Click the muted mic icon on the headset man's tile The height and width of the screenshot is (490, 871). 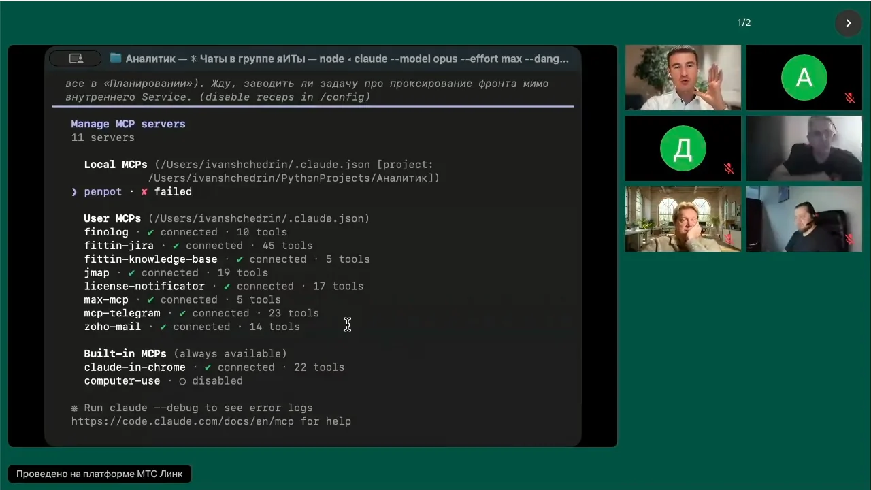click(850, 239)
